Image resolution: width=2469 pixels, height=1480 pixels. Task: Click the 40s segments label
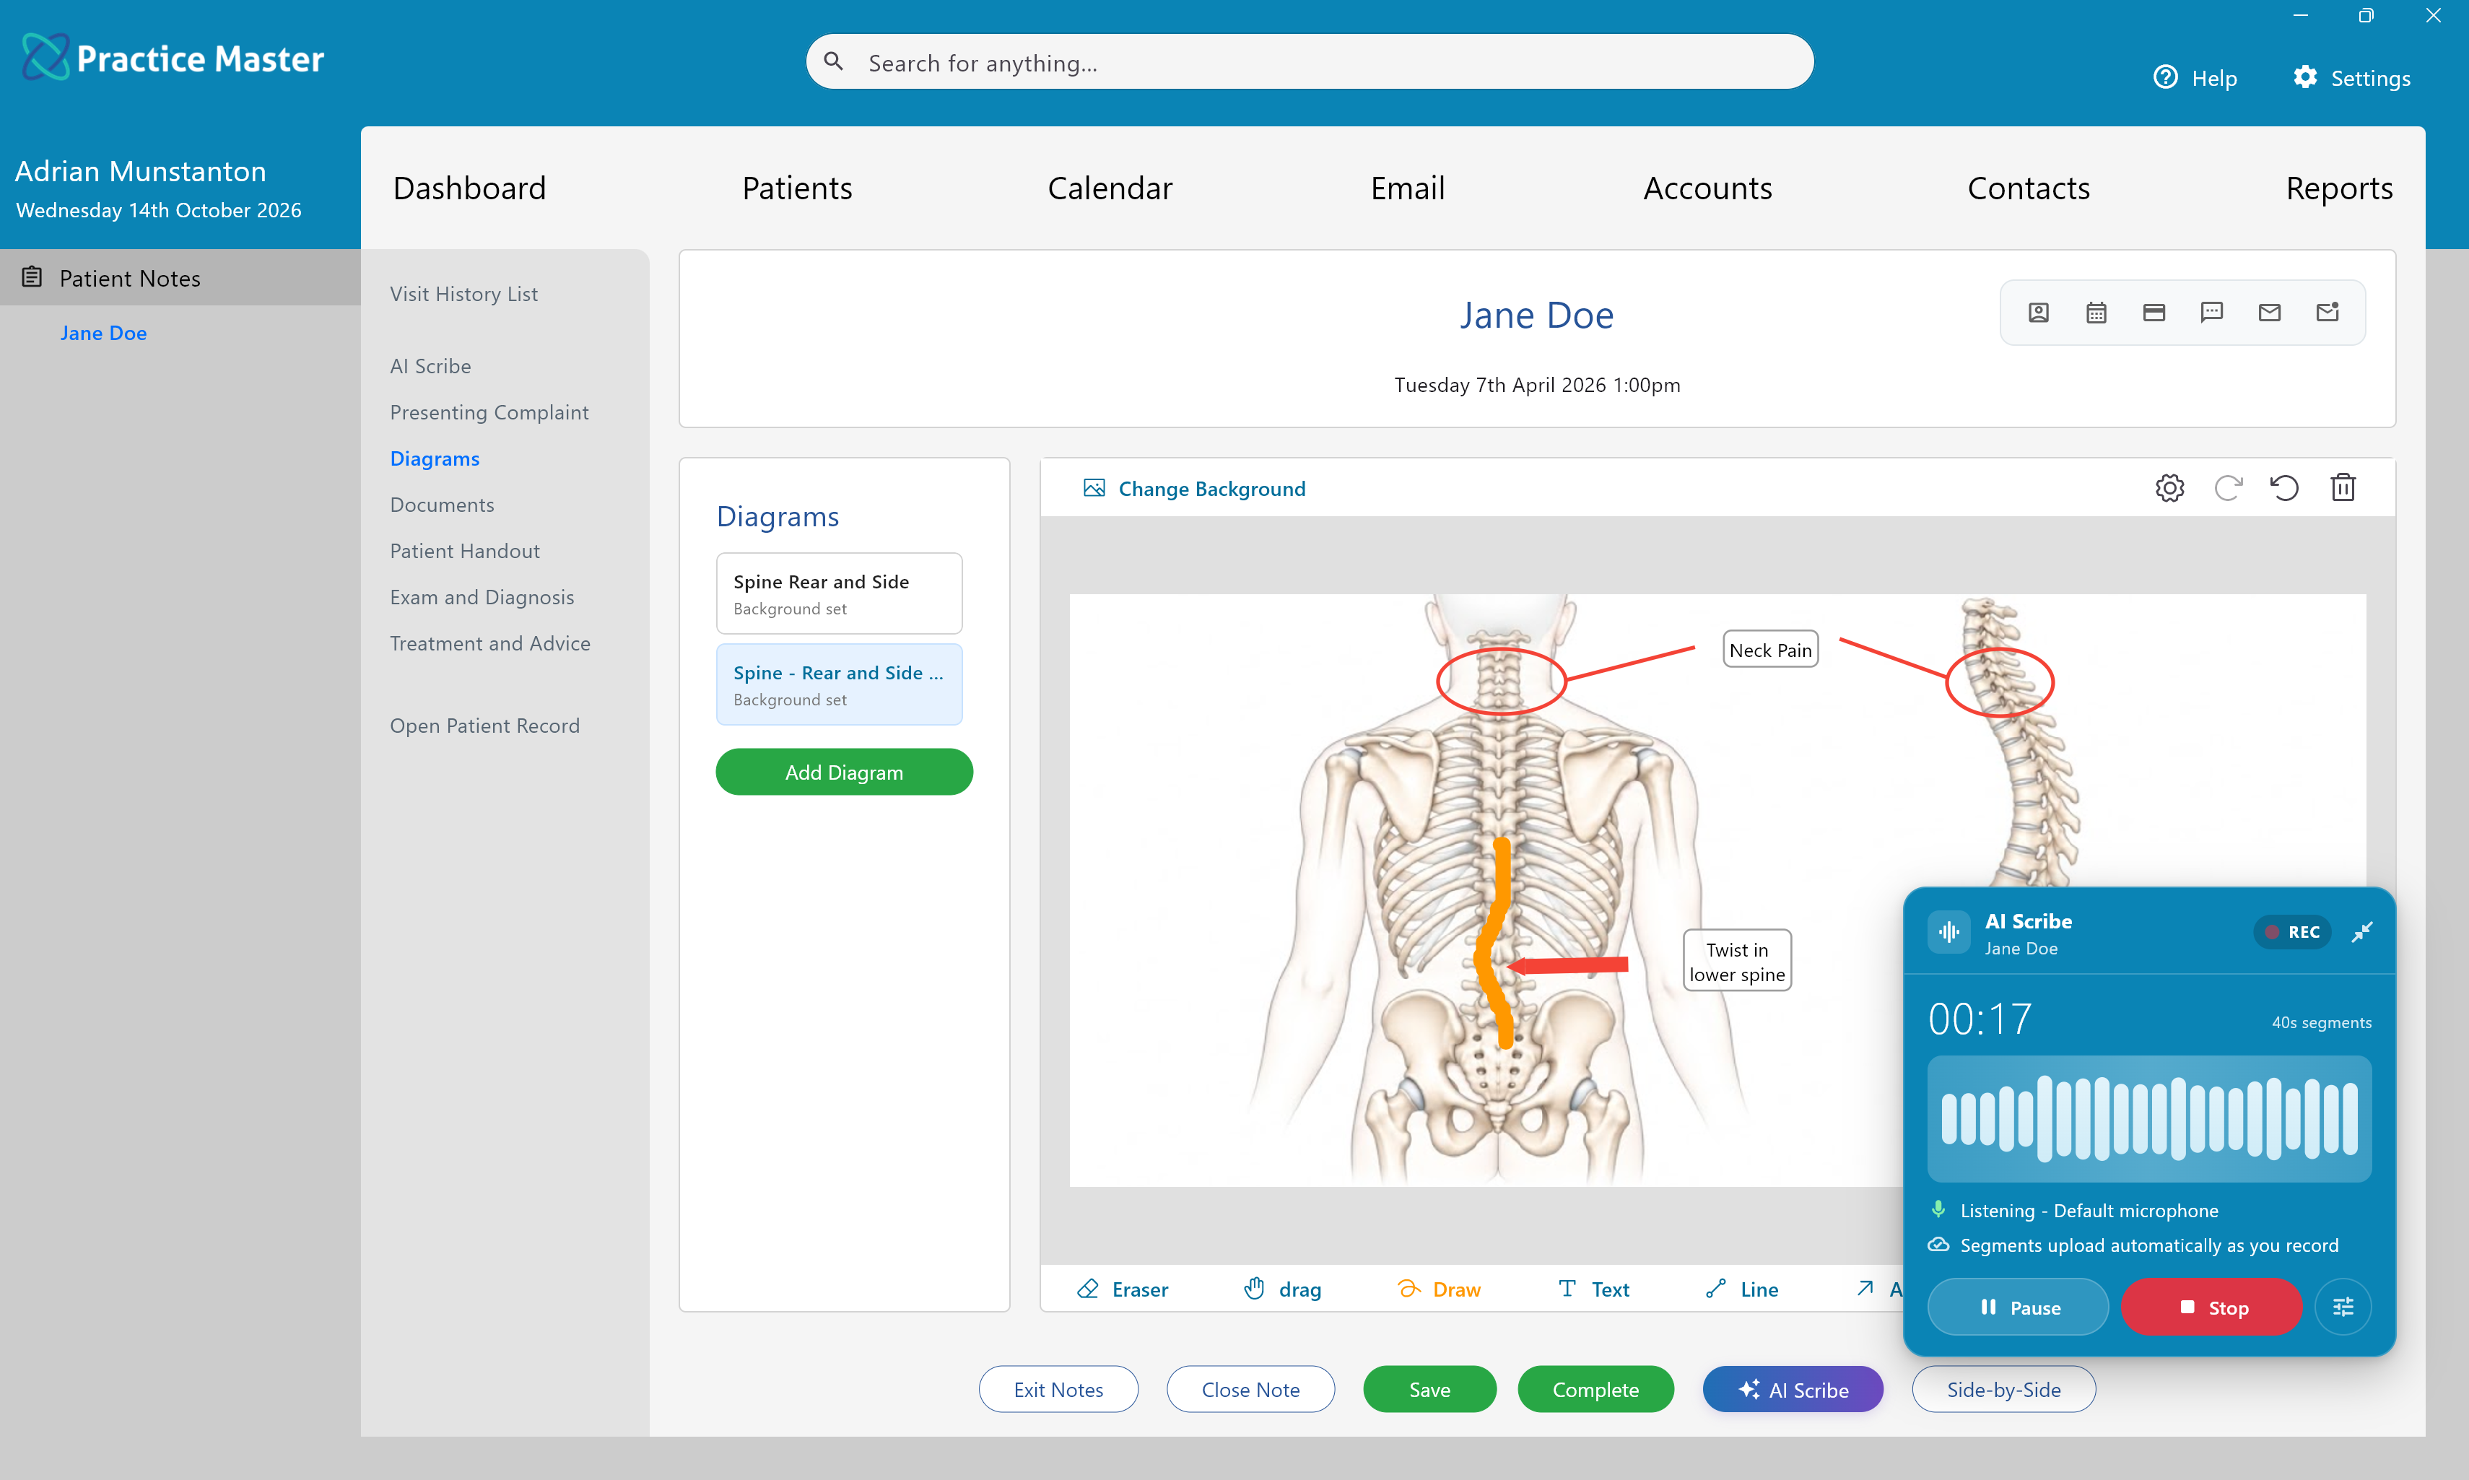2322,1022
